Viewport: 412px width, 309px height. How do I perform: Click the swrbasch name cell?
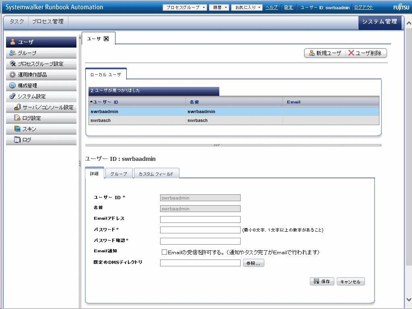point(234,120)
